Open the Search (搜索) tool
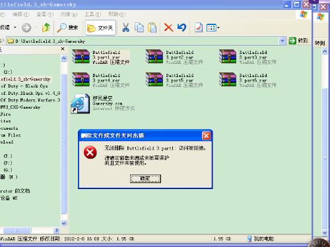330x247 pixels. pyautogui.click(x=67, y=28)
